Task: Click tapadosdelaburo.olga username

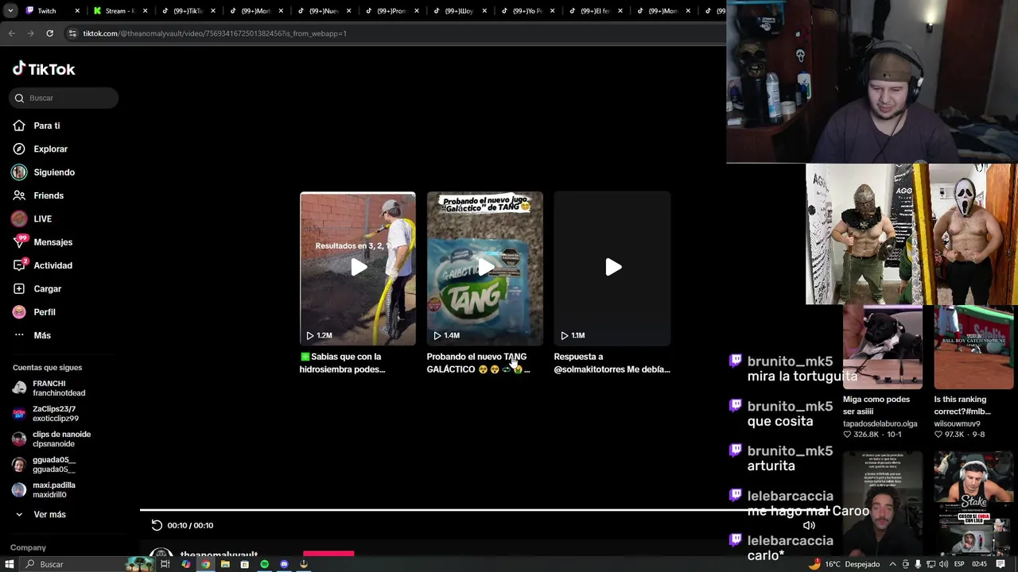Action: pyautogui.click(x=880, y=423)
